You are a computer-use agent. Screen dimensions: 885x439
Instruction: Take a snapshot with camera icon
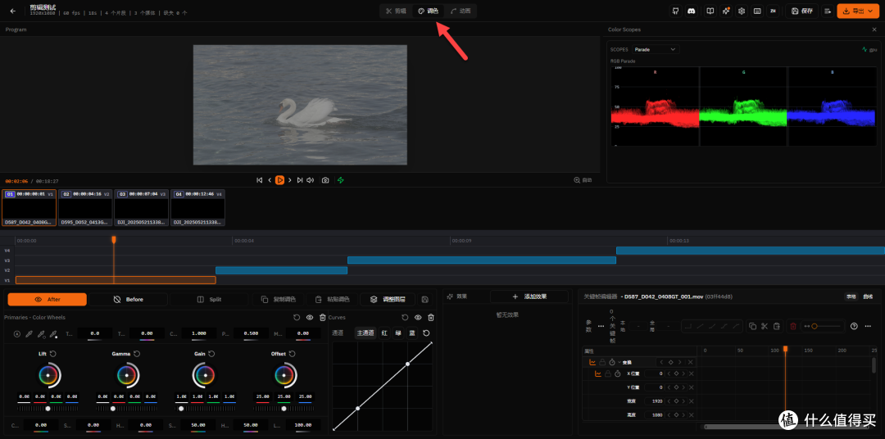click(325, 180)
